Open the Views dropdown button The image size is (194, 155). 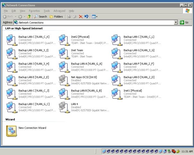coord(95,17)
